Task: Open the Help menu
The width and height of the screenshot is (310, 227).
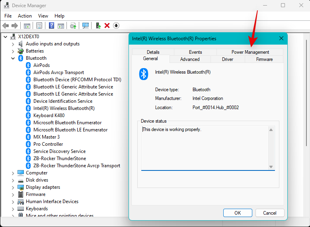Action: [x=59, y=16]
